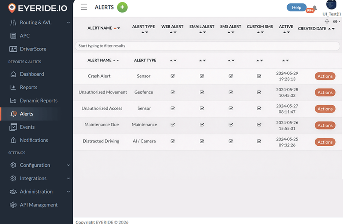Click the filter results search field
The width and height of the screenshot is (343, 224).
click(208, 46)
